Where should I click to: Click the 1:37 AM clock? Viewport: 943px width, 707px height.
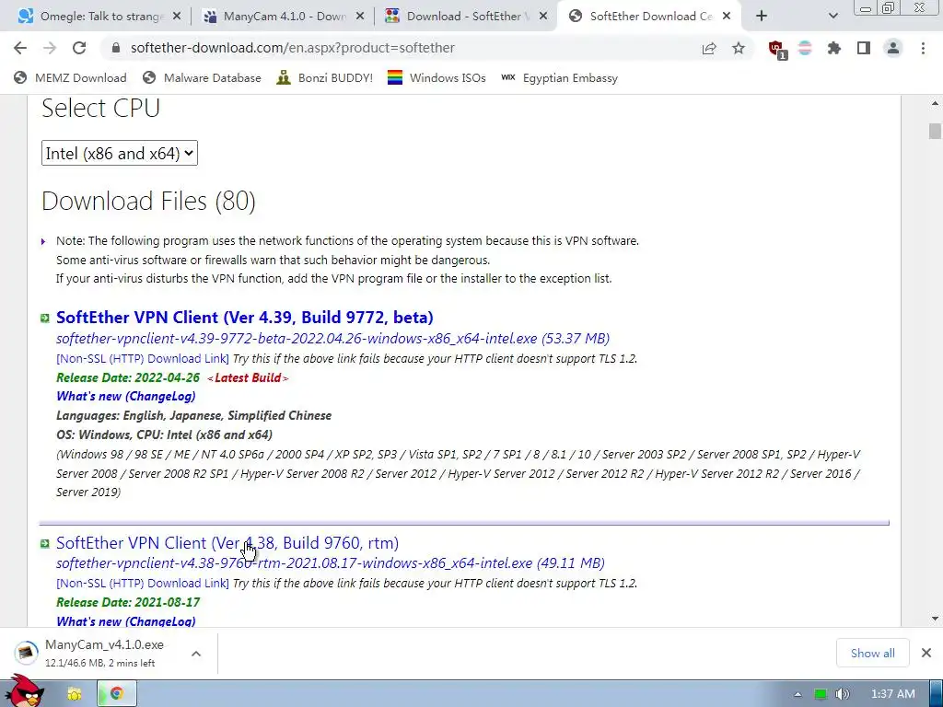coord(893,694)
